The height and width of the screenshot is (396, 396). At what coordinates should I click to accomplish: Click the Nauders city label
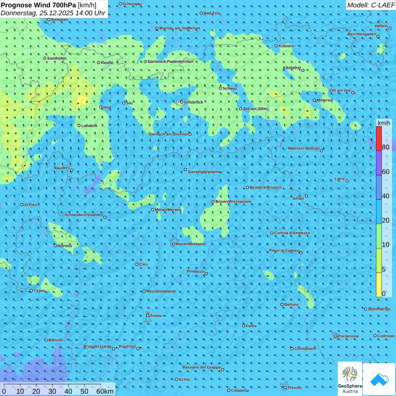pyautogui.click(x=62, y=168)
